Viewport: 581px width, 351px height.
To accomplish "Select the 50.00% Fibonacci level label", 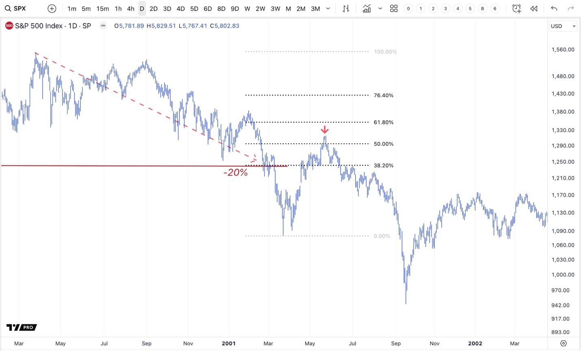I will pos(384,144).
